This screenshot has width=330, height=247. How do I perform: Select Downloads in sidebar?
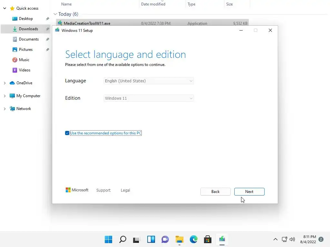click(x=25, y=29)
